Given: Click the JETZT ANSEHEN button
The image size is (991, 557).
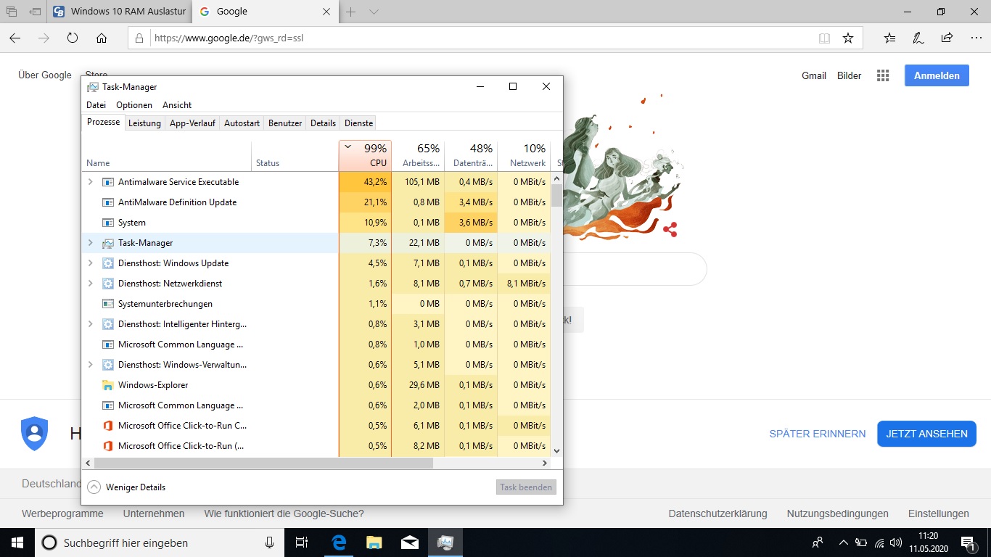Looking at the screenshot, I should [926, 434].
